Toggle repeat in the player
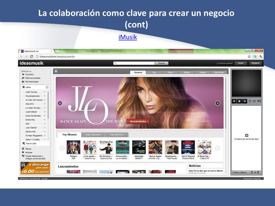Screen dimensions: 275x206 [250, 101]
